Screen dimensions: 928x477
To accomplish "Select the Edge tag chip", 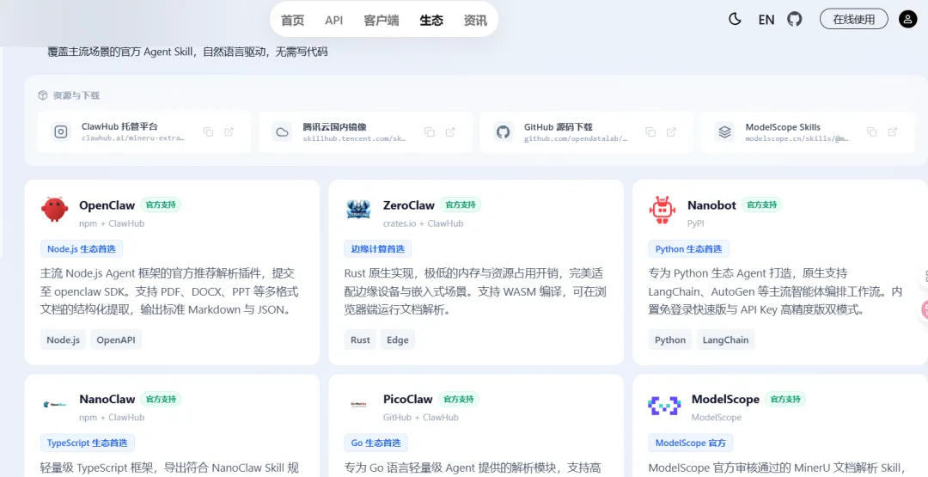I will (398, 339).
